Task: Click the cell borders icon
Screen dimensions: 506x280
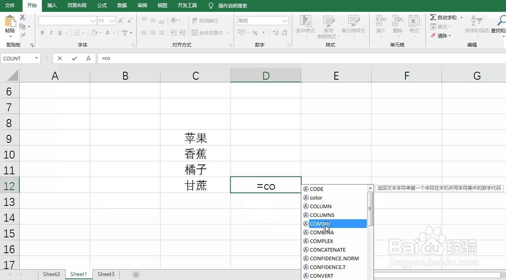Action: click(77, 32)
